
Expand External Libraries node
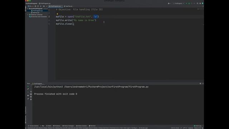click(x=28, y=15)
